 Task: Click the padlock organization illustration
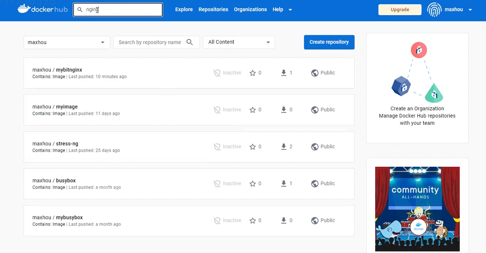[417, 72]
